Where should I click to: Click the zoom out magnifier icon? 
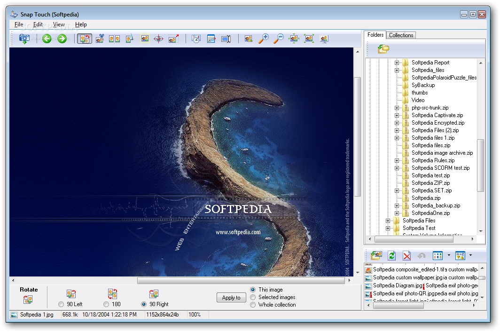pos(279,39)
